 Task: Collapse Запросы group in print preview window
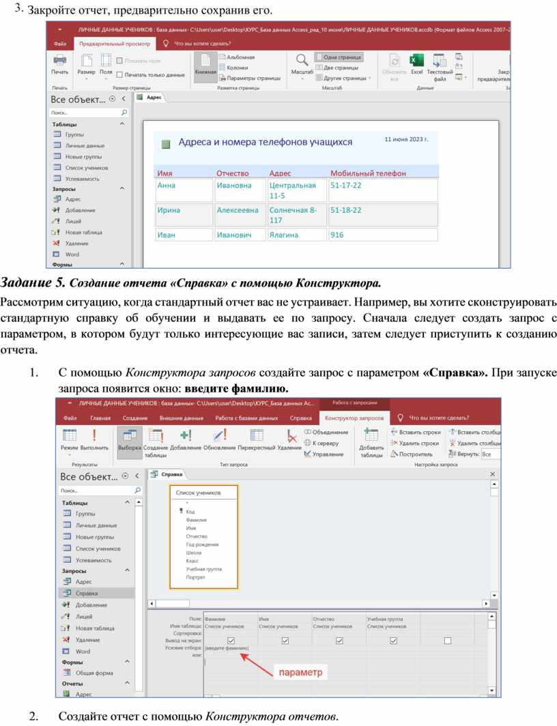pyautogui.click(x=122, y=188)
